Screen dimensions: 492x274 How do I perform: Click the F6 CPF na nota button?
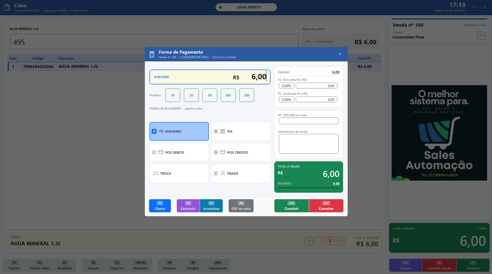click(241, 206)
